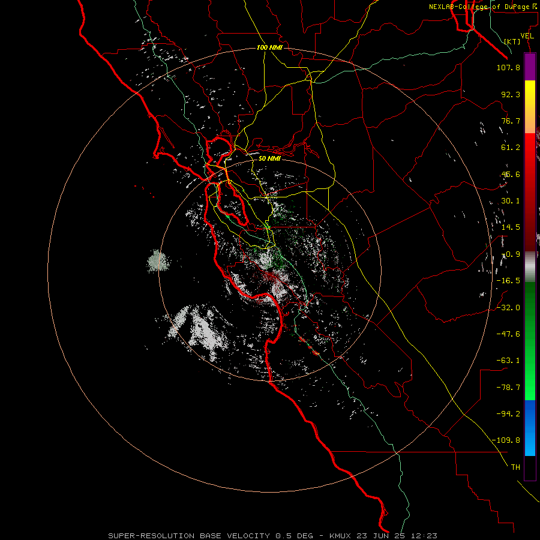Select the 30.1 velocity scale value

(511, 201)
